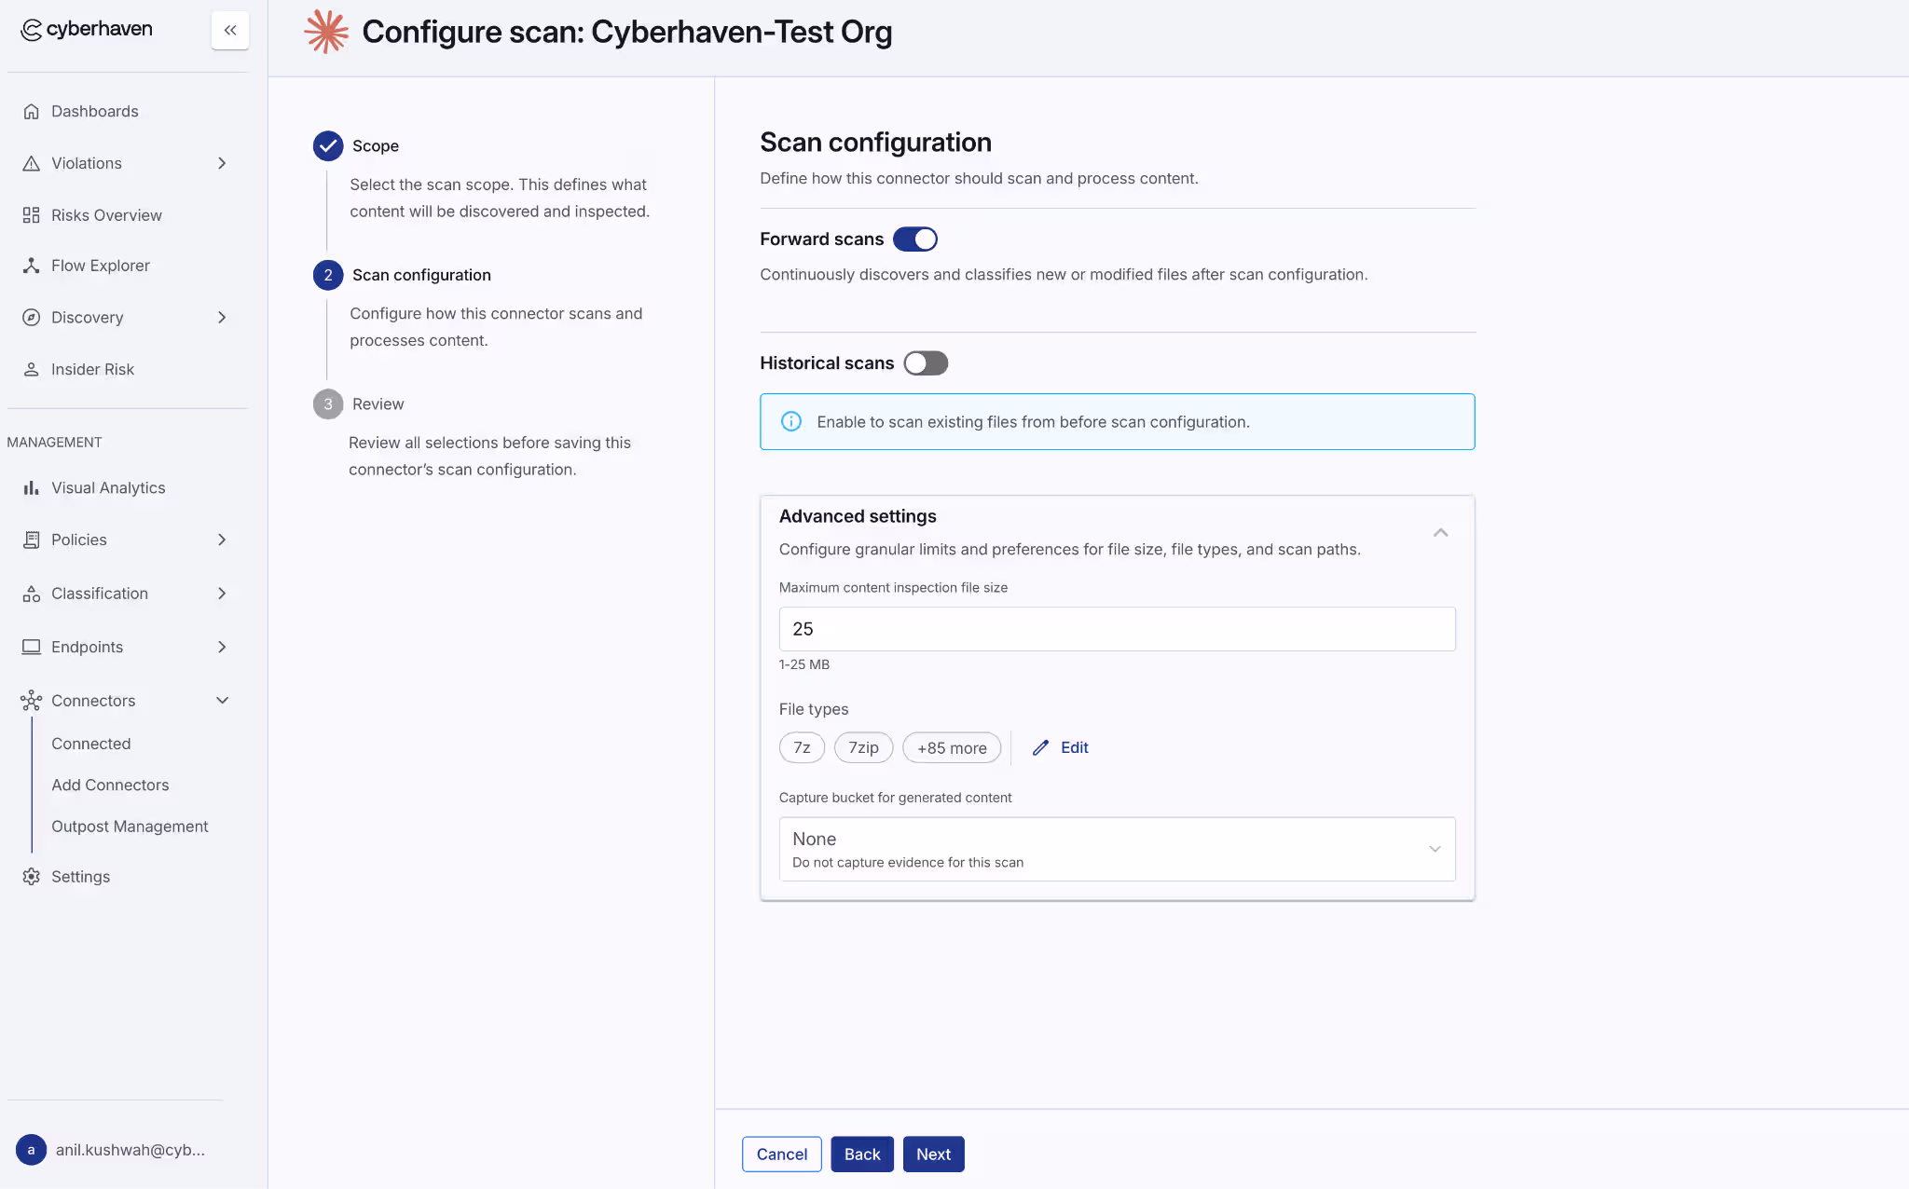
Task: Click the Next button
Action: pos(933,1154)
